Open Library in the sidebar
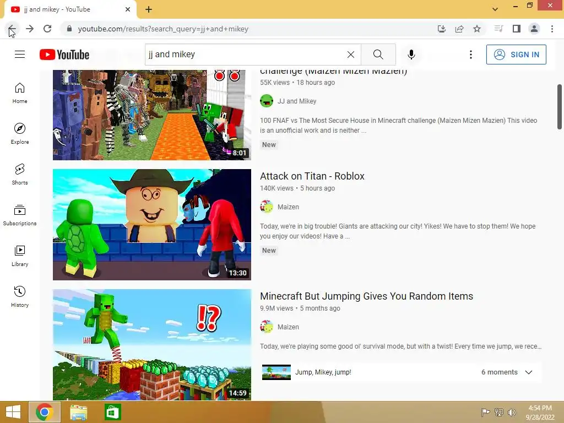 click(x=20, y=256)
